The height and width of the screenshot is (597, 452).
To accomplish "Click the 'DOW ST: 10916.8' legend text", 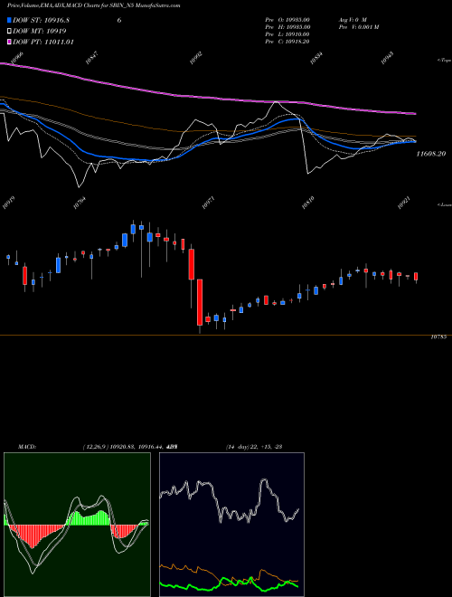I will (41, 20).
